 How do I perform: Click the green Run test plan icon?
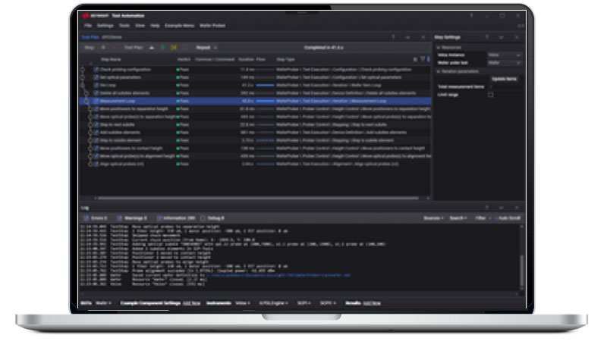tap(163, 48)
